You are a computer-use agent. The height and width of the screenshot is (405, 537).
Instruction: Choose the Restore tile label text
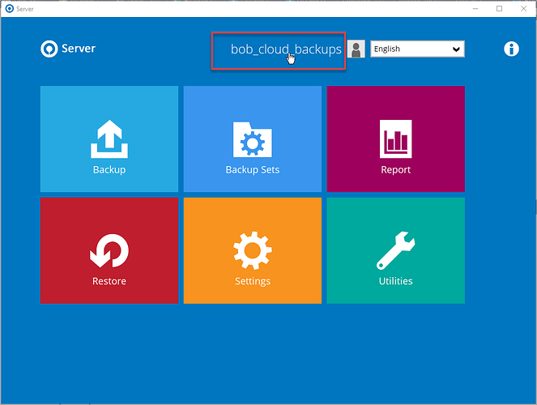coord(109,282)
